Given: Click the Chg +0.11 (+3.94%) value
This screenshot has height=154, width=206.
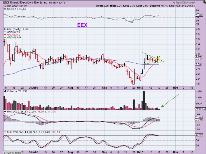Looking at the screenshot, I should (x=181, y=6).
